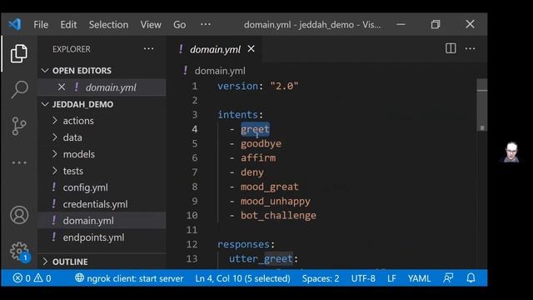Close the domain.yml editor tab
Image resolution: width=533 pixels, height=300 pixels.
(x=252, y=49)
